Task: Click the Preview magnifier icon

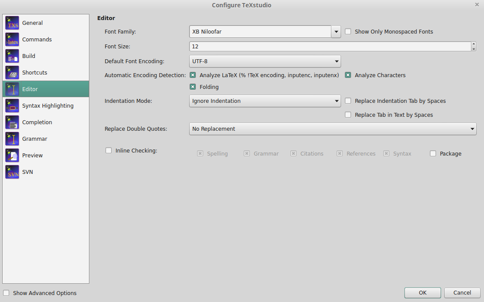Action: (x=12, y=156)
